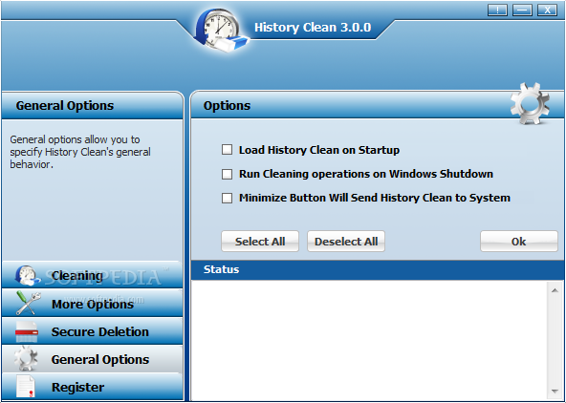Viewport: 566px width, 403px height.
Task: Open the More Options section
Action: [93, 304]
